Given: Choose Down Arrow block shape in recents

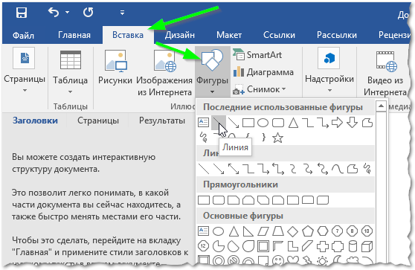Looking at the screenshot, I should (x=352, y=123).
